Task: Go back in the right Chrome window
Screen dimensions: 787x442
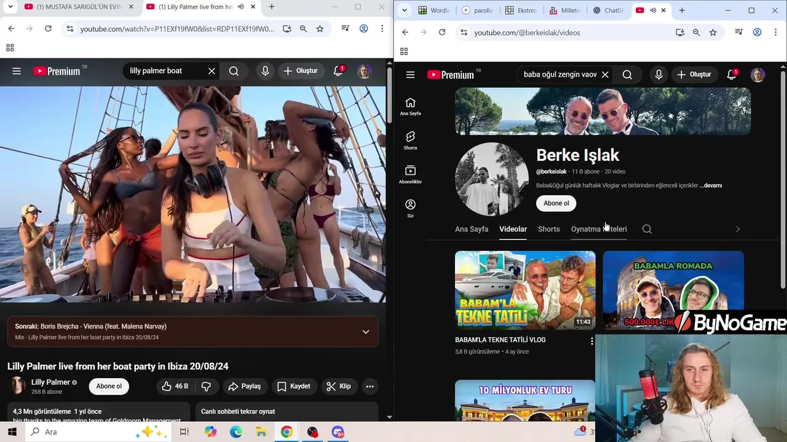Action: (405, 33)
